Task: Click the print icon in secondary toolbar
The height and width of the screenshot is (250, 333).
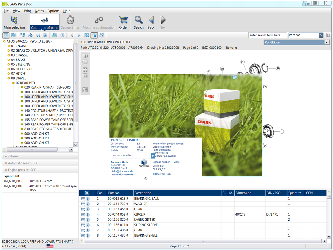Action: [55, 35]
